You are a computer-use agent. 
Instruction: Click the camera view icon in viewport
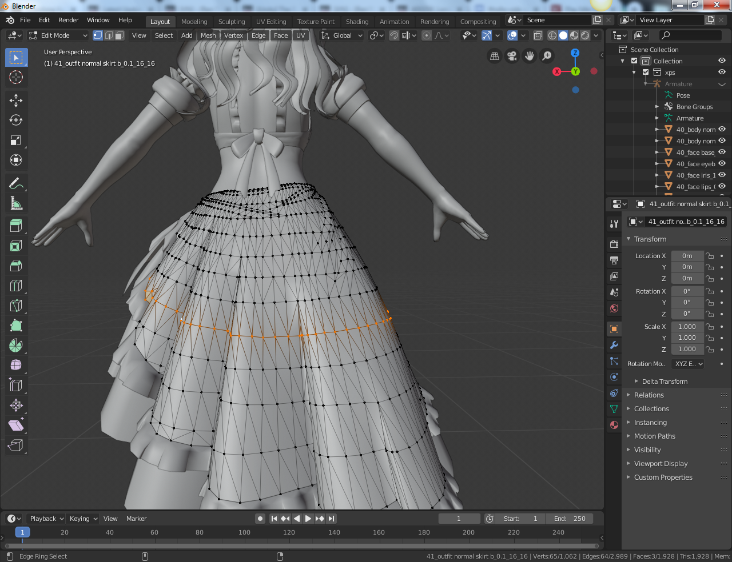(x=512, y=56)
